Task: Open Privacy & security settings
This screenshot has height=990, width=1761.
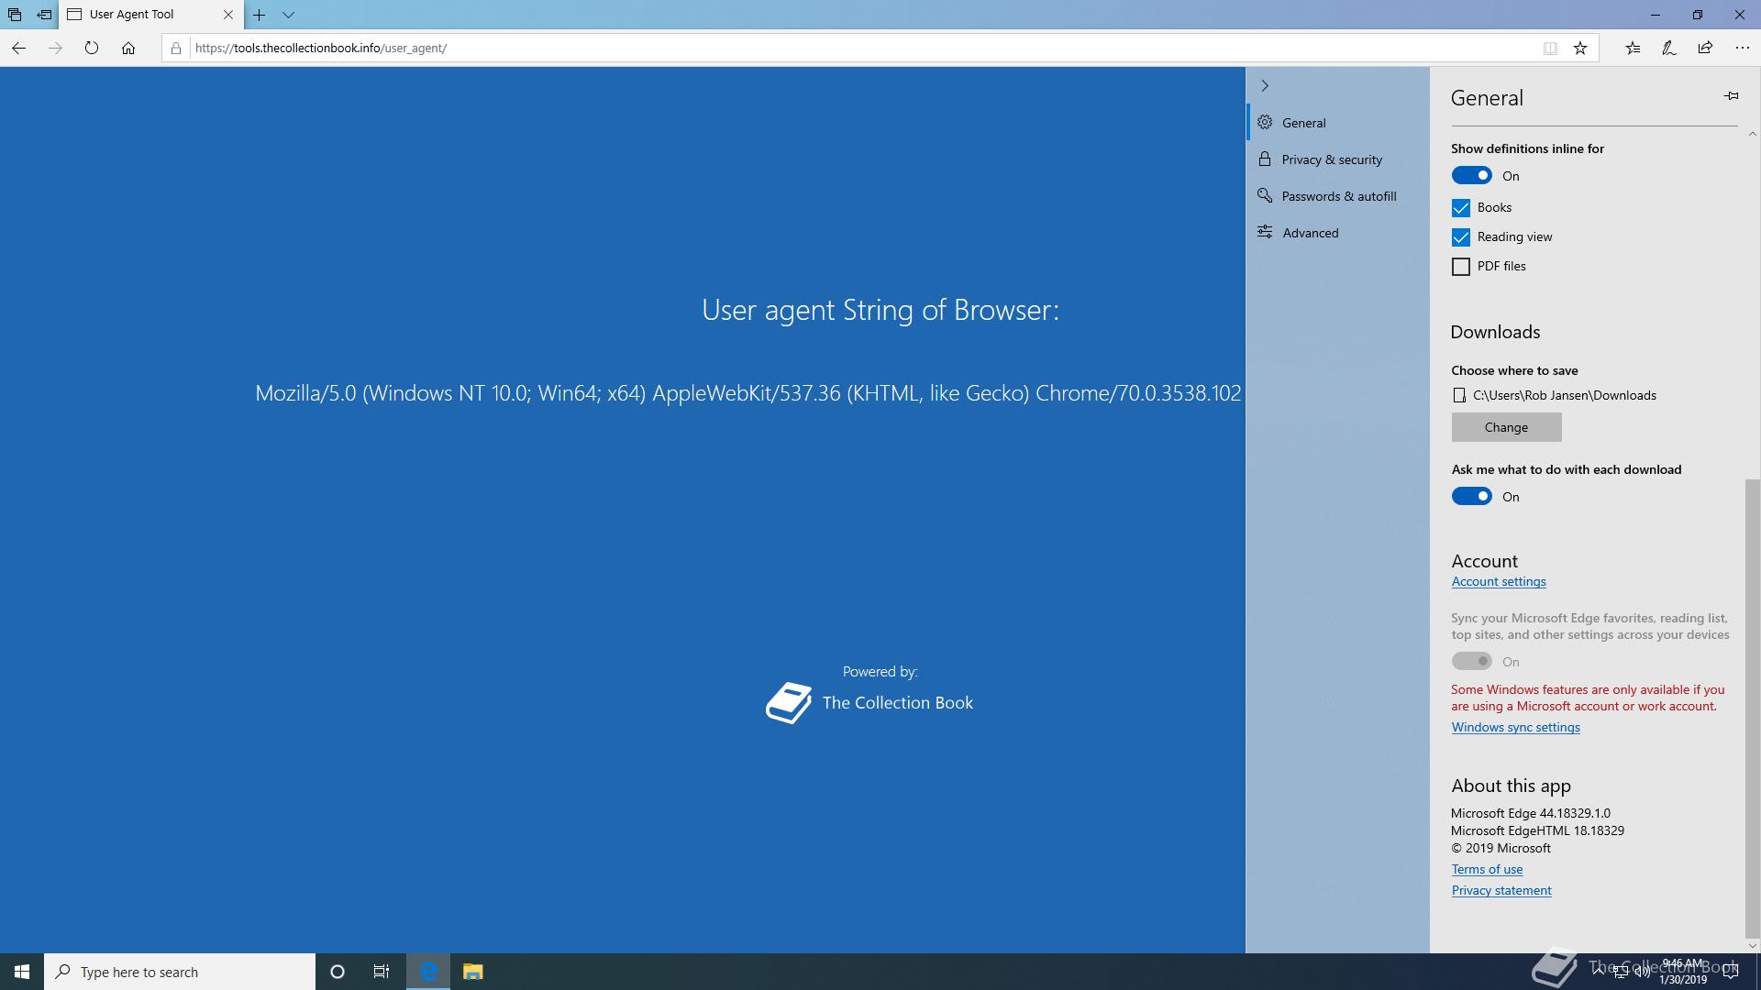Action: pos(1338,159)
